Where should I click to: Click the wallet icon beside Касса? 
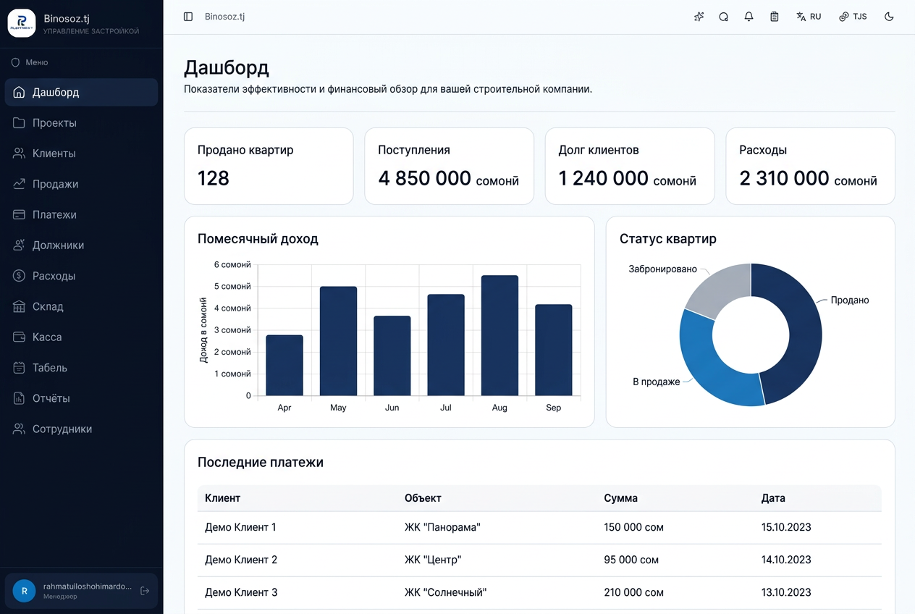[x=19, y=337]
